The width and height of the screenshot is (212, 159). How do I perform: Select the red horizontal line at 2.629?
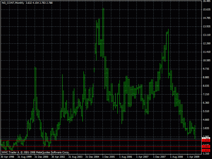(101, 140)
